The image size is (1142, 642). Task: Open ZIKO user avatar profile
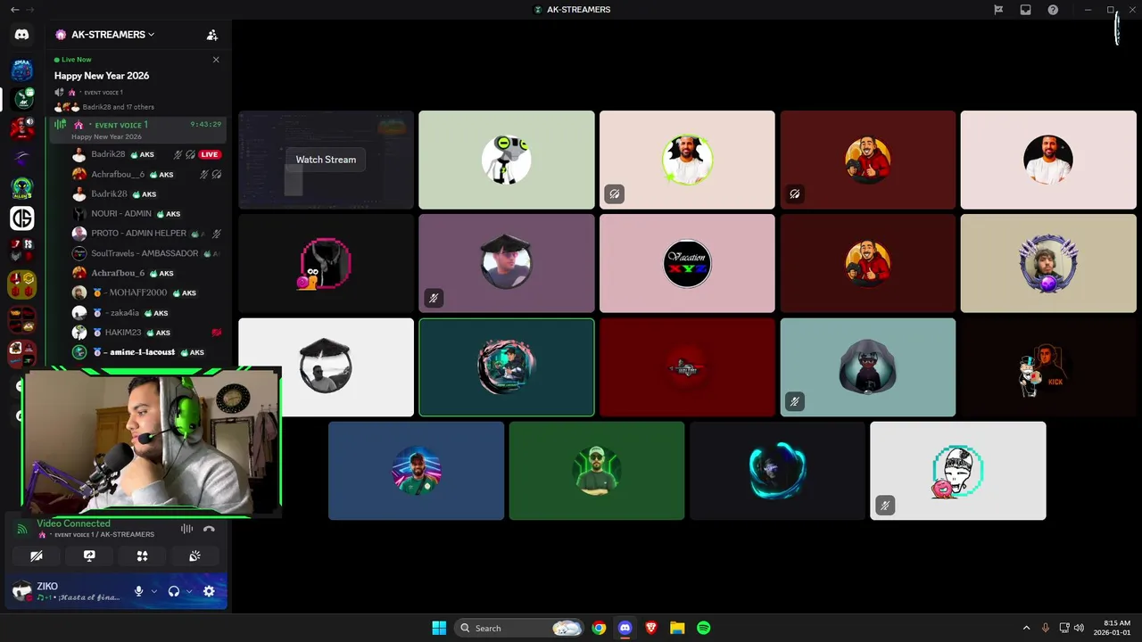[21, 591]
